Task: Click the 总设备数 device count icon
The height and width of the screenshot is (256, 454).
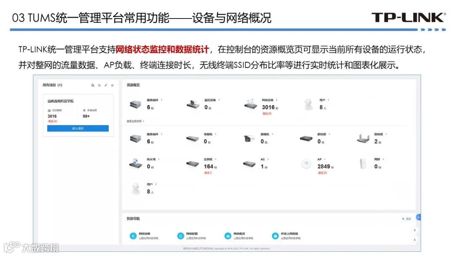Action: pos(49,110)
